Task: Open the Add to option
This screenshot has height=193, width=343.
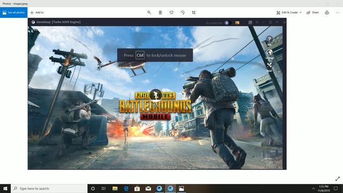Action: (x=37, y=12)
